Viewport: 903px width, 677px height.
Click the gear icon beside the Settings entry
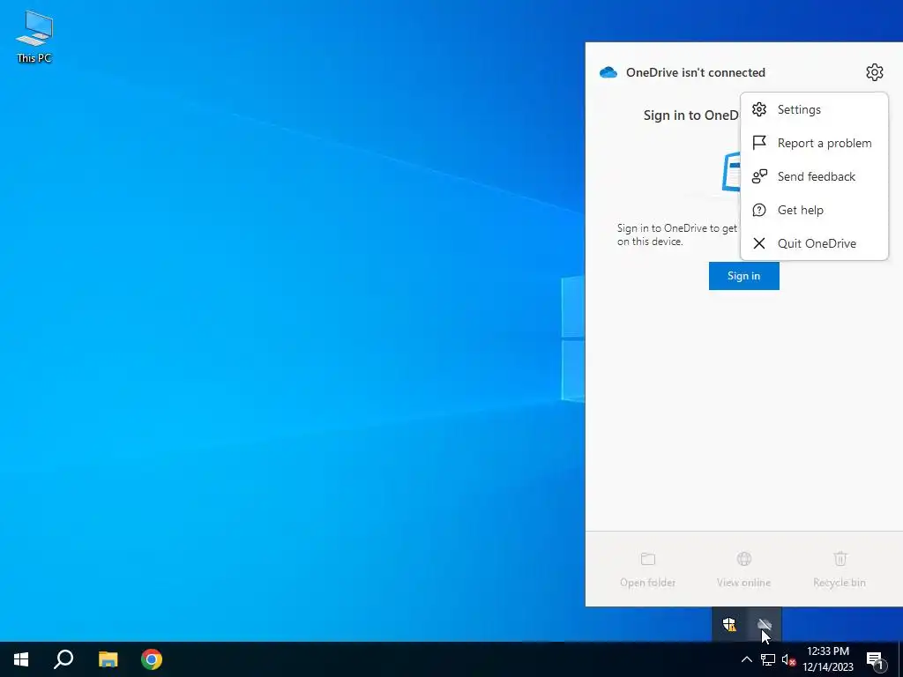[759, 109]
